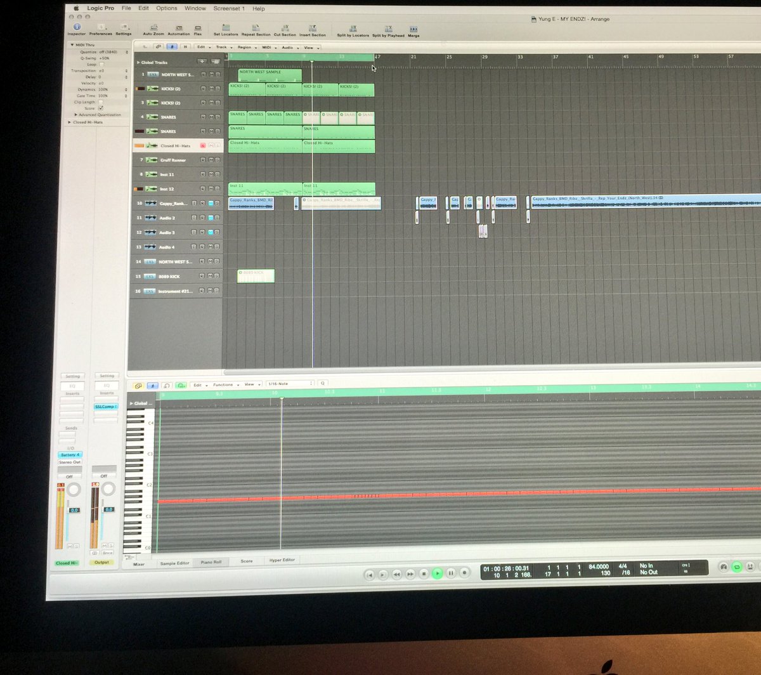Open the 1/16-Note quantize dropdown
Screen dimensions: 761x675
[x=290, y=383]
